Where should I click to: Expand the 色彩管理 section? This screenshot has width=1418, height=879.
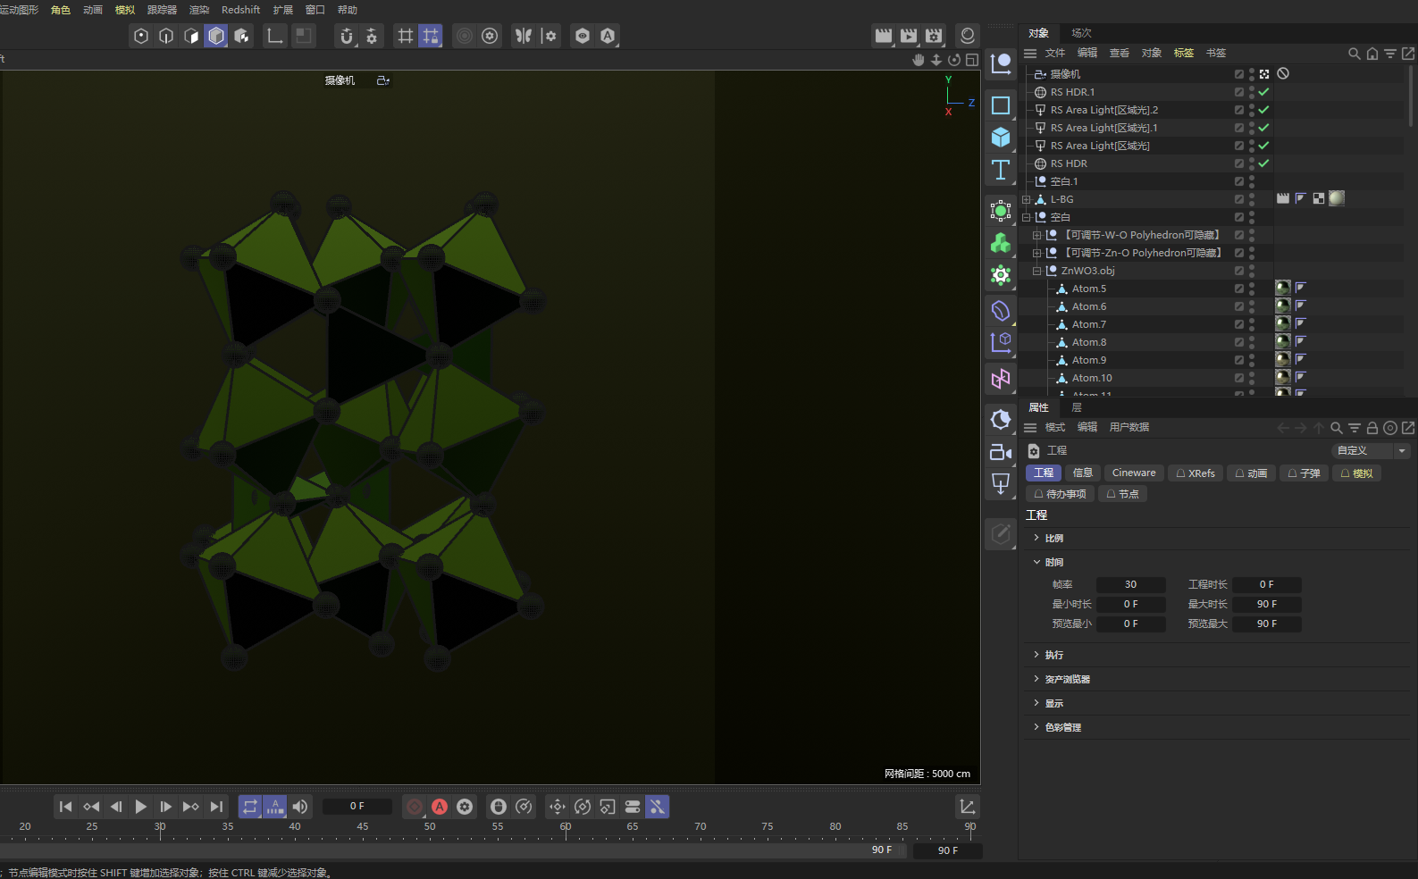pos(1036,727)
